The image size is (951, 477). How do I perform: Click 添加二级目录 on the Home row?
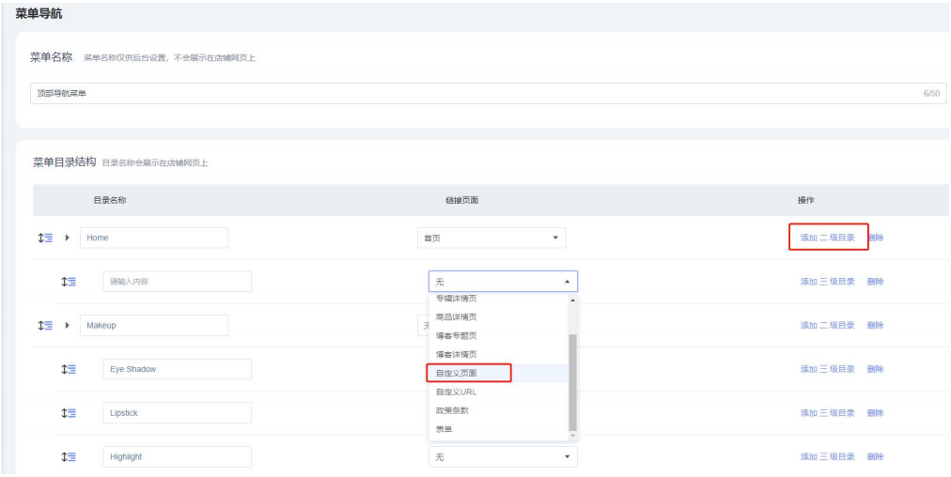coord(827,238)
